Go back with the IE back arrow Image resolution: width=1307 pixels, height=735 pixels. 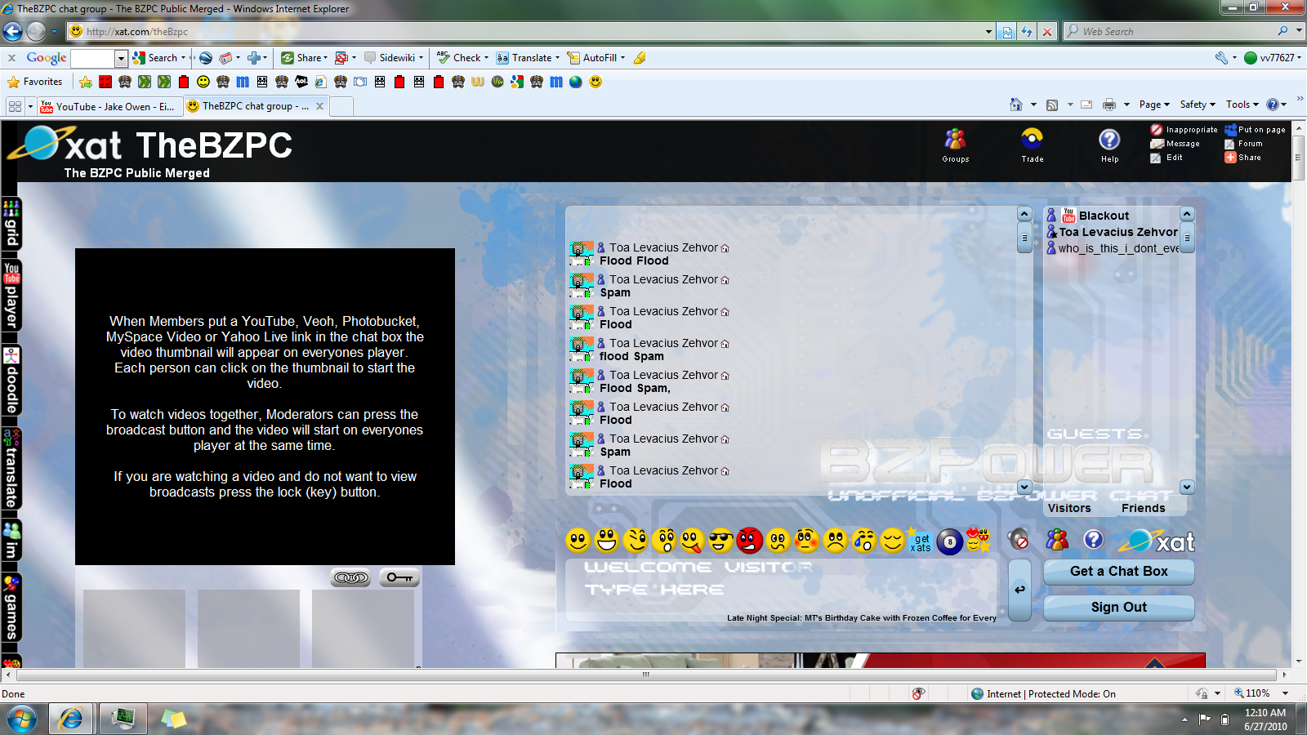pos(12,32)
